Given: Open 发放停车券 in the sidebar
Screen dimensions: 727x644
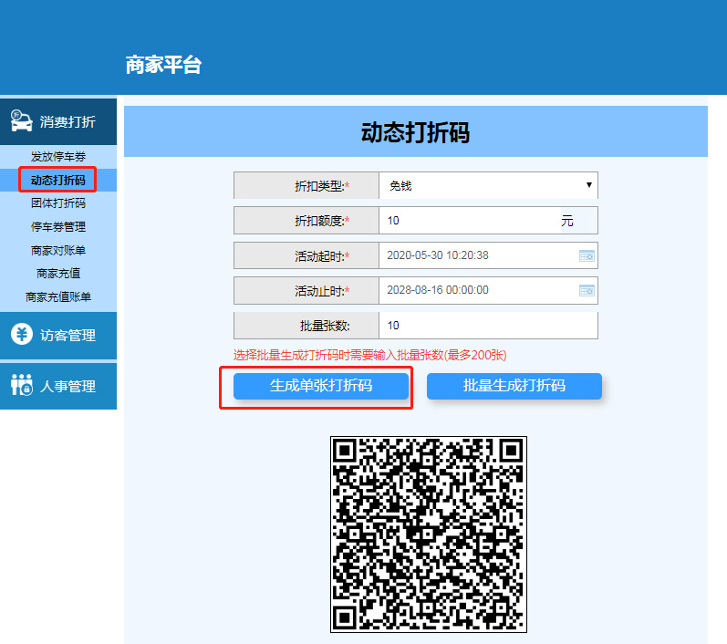Looking at the screenshot, I should 58,157.
